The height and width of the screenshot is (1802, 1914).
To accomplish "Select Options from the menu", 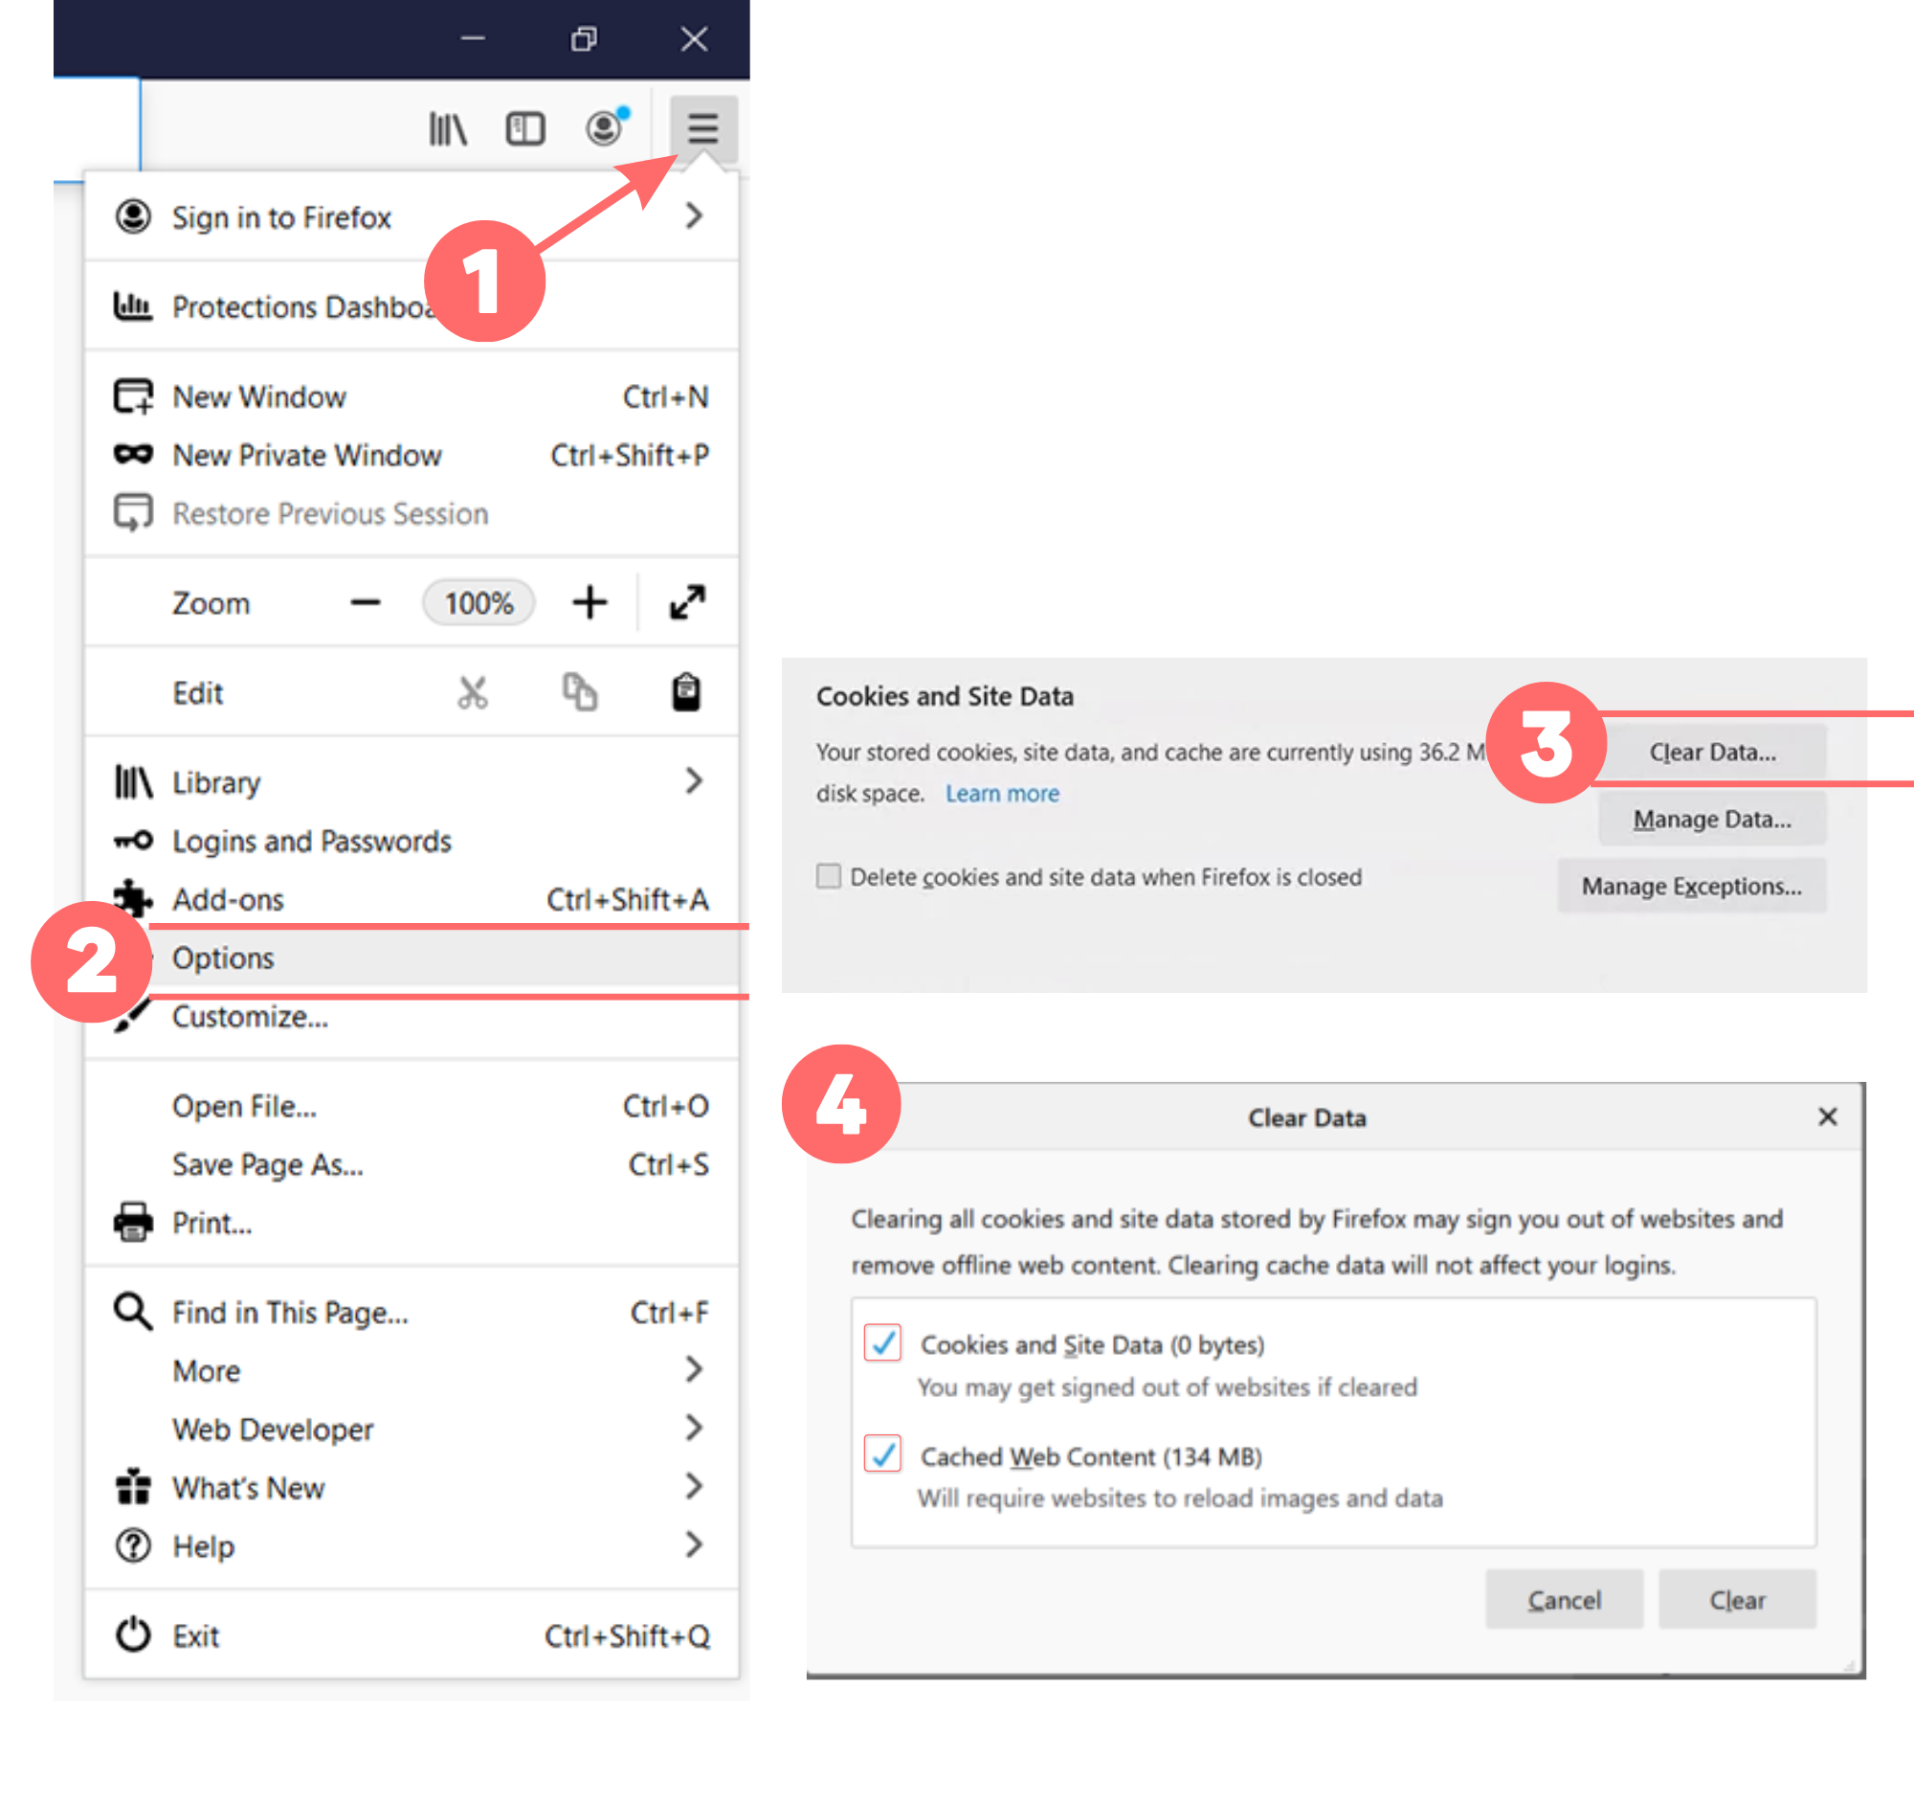I will [x=412, y=958].
